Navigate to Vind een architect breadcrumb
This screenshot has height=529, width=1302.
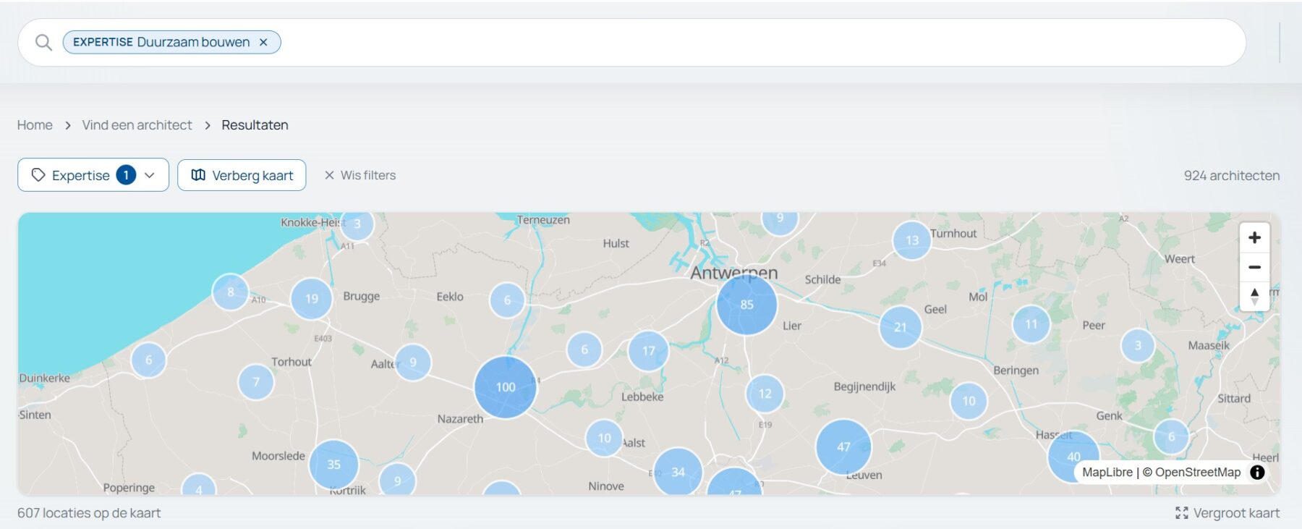pyautogui.click(x=137, y=125)
